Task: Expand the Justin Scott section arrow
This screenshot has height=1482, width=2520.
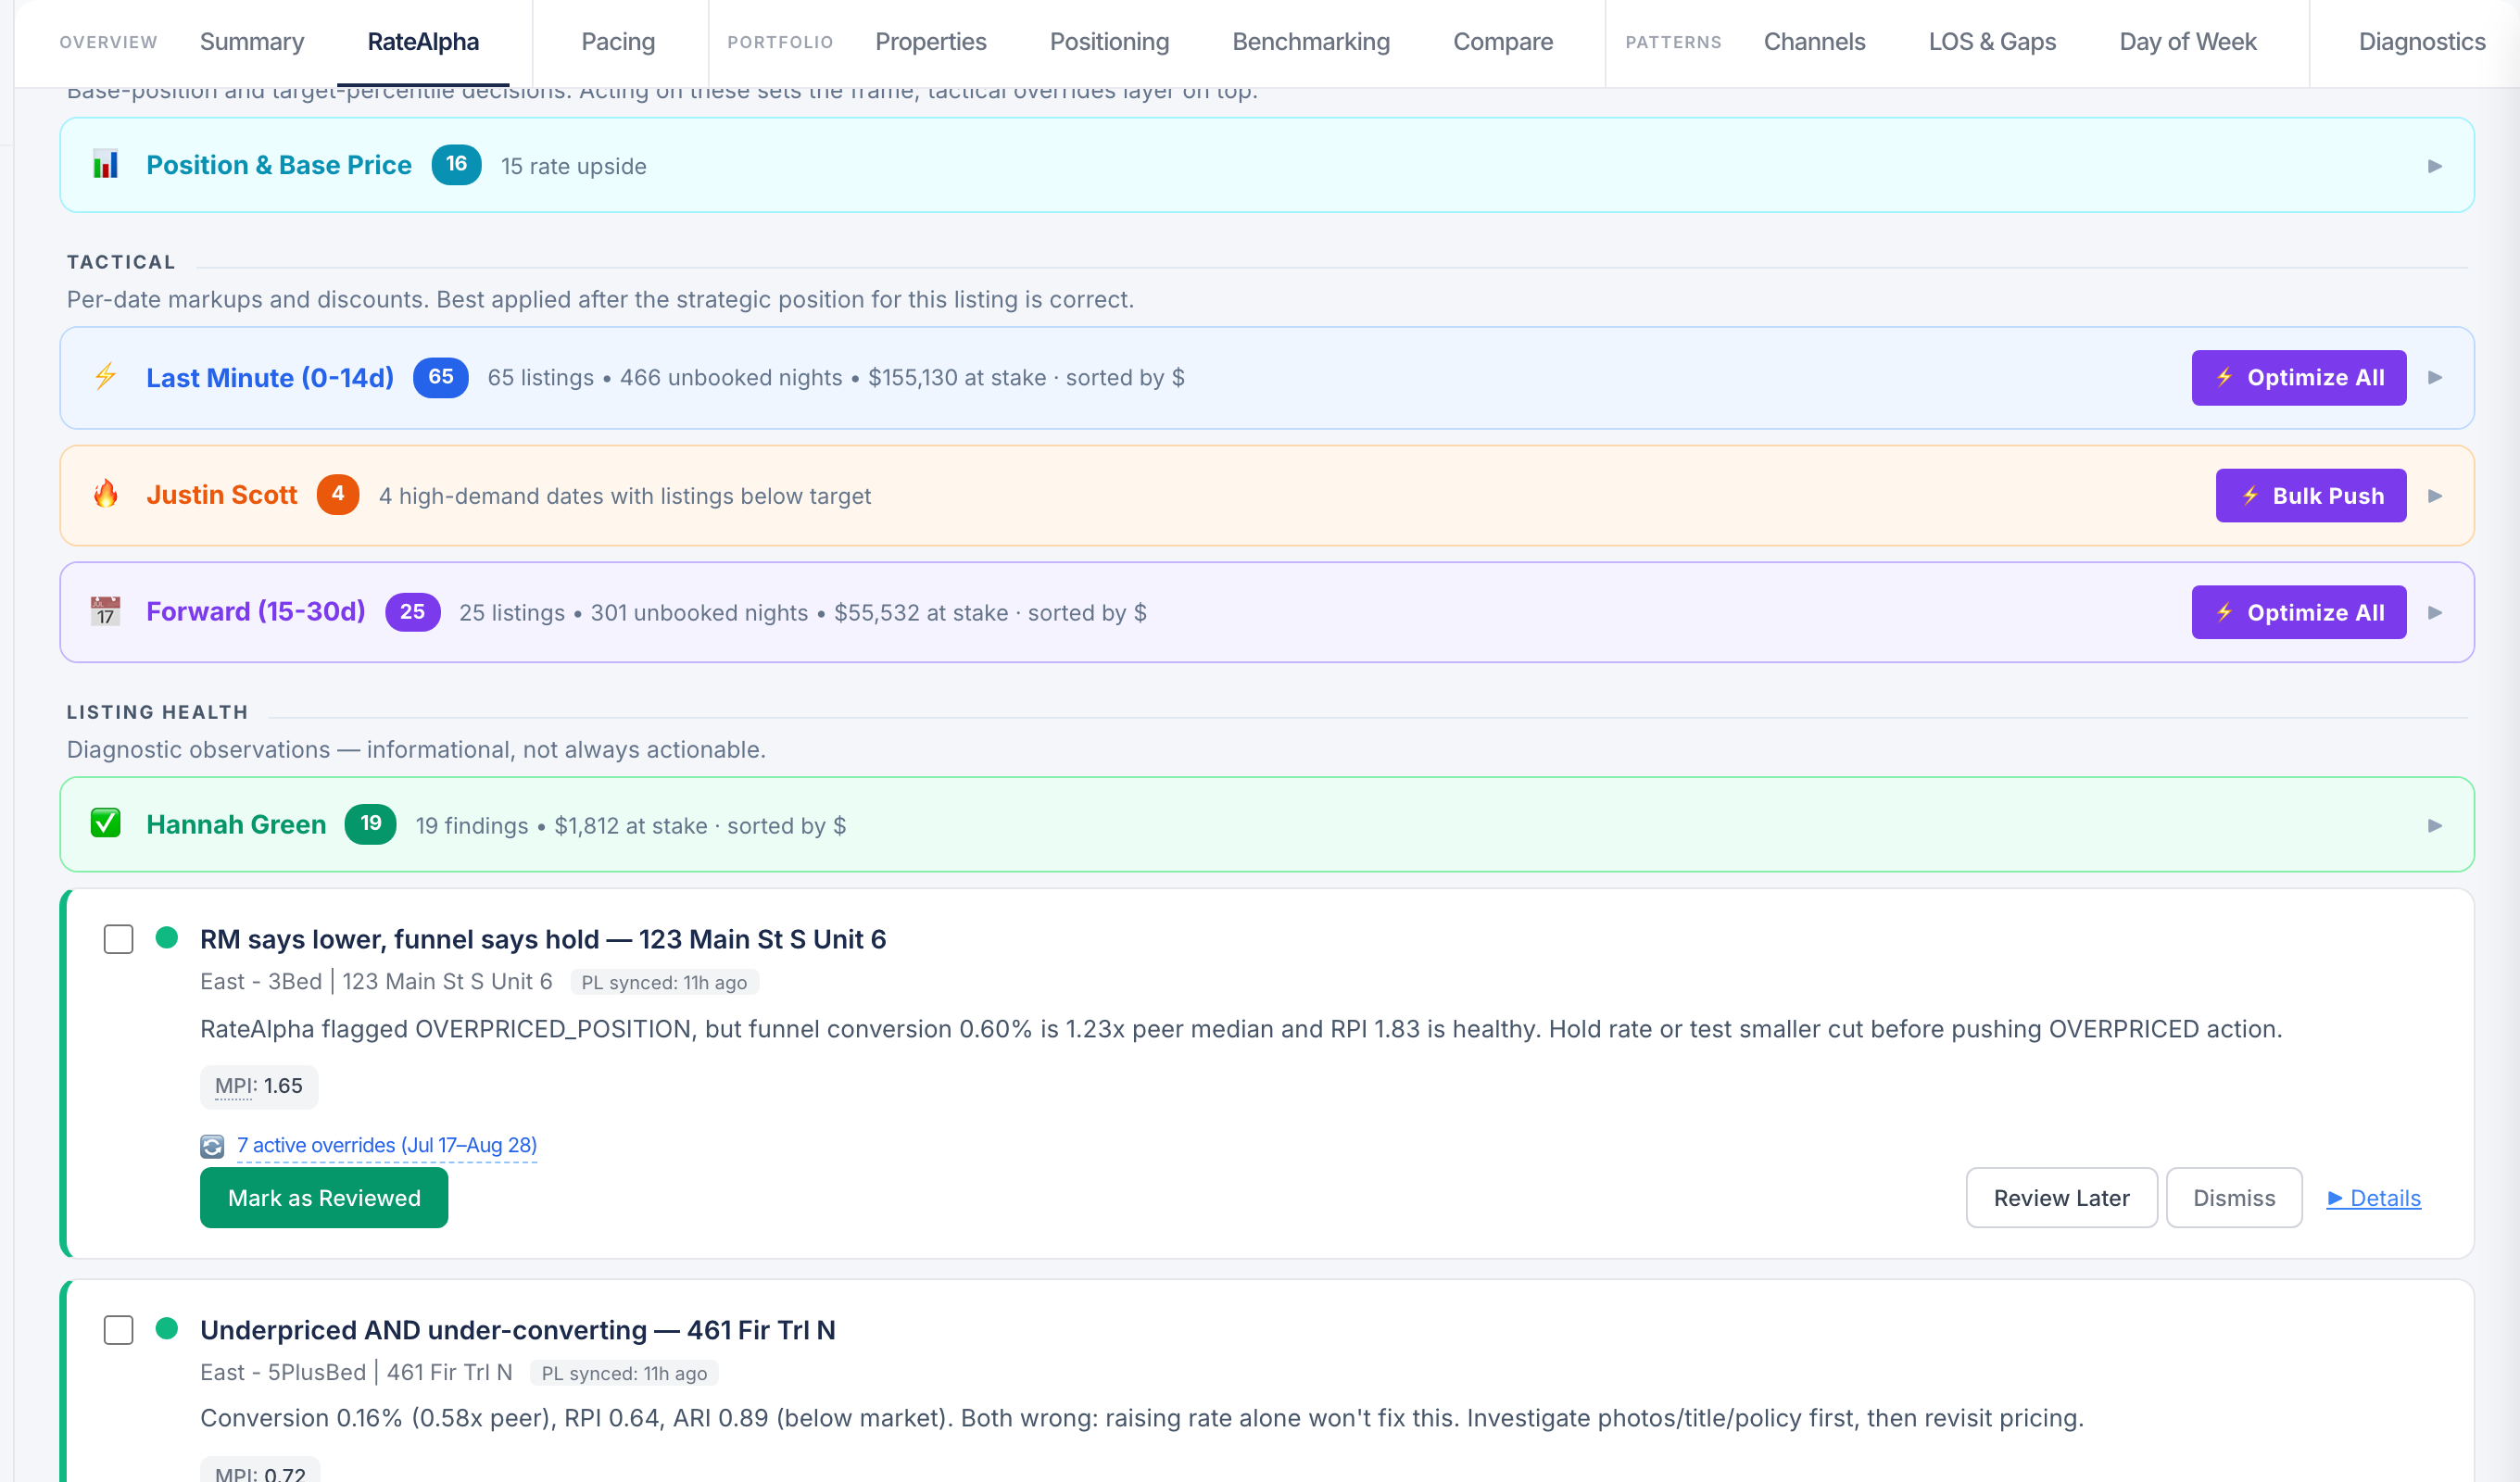Action: [x=2435, y=495]
